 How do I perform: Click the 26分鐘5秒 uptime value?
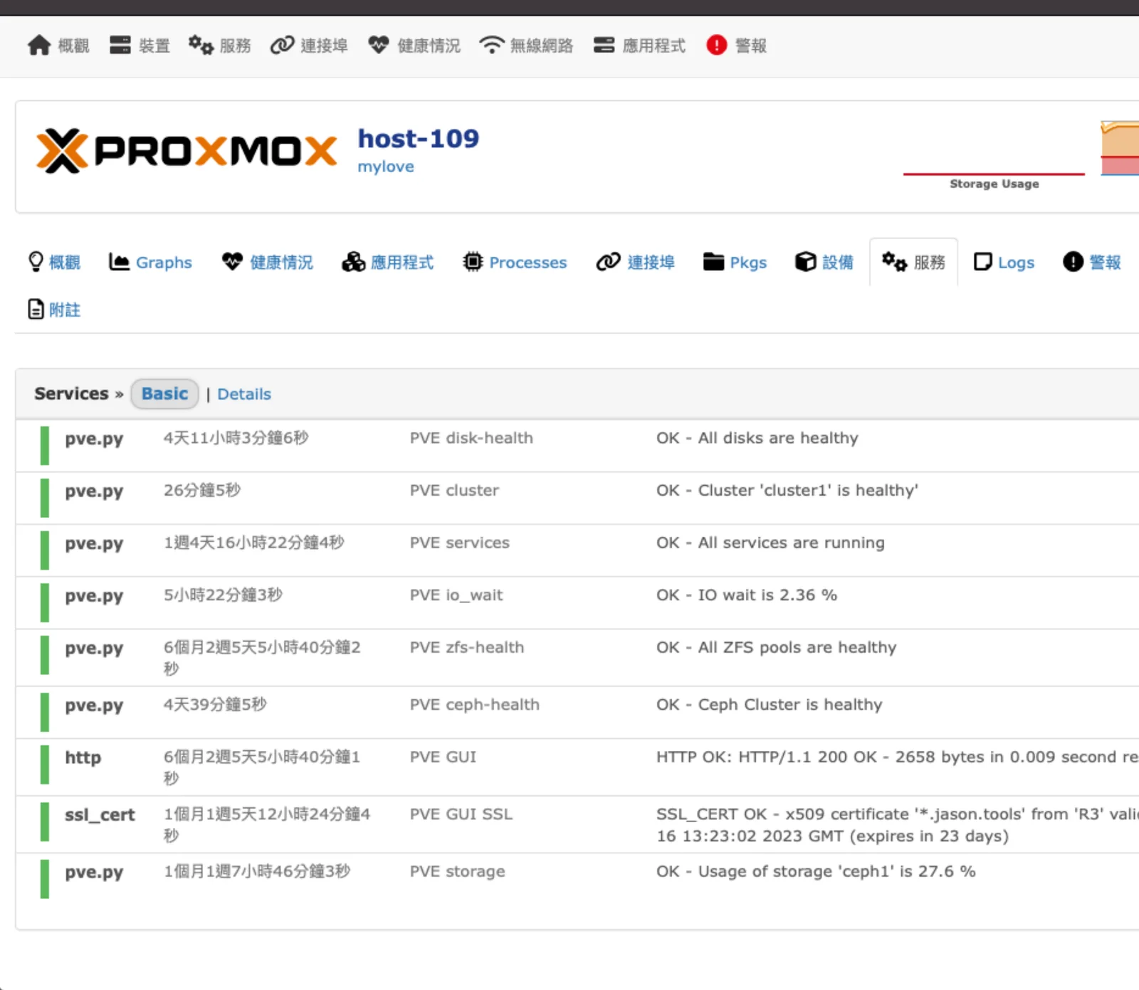202,490
